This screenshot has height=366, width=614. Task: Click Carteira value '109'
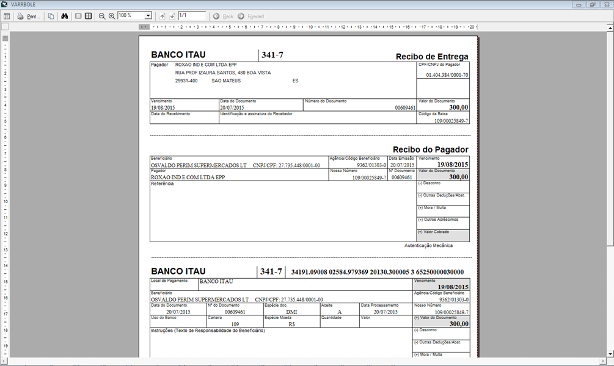(x=235, y=324)
